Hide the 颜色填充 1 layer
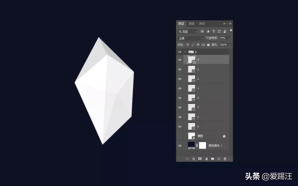This screenshot has height=186, width=298. (180, 145)
